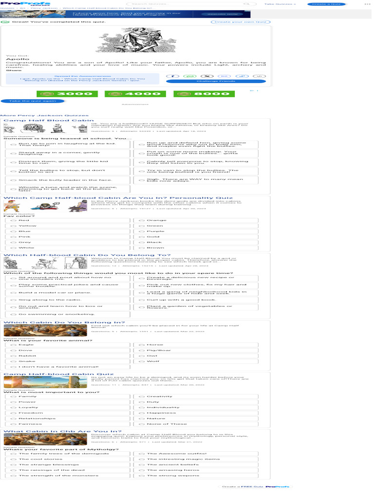Select the Owl animal option
Viewport: 374px width, 498px height.
pos(196,356)
